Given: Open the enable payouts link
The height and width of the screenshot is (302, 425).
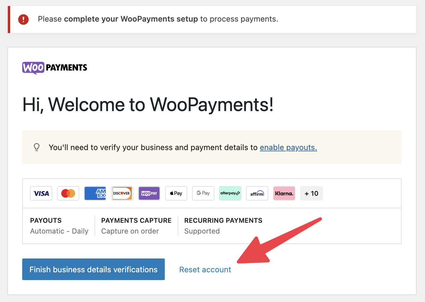Looking at the screenshot, I should tap(288, 147).
